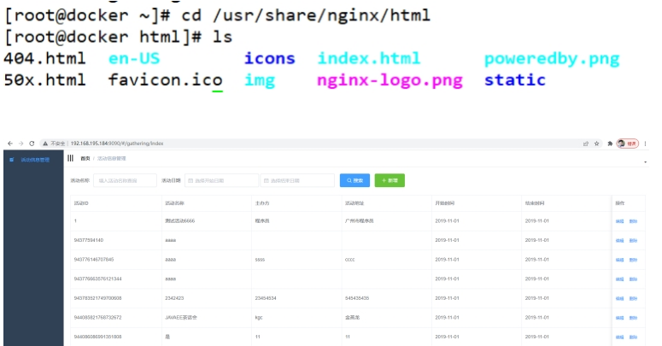Click 删除 for the 2342423 row
Viewport: 662px width, 346px height.
(x=633, y=299)
